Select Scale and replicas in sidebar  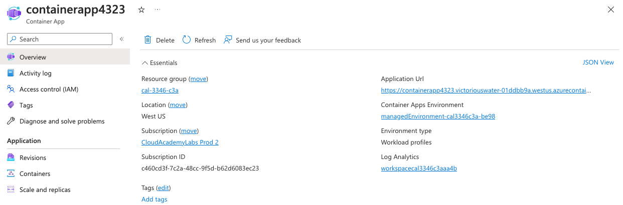click(45, 190)
